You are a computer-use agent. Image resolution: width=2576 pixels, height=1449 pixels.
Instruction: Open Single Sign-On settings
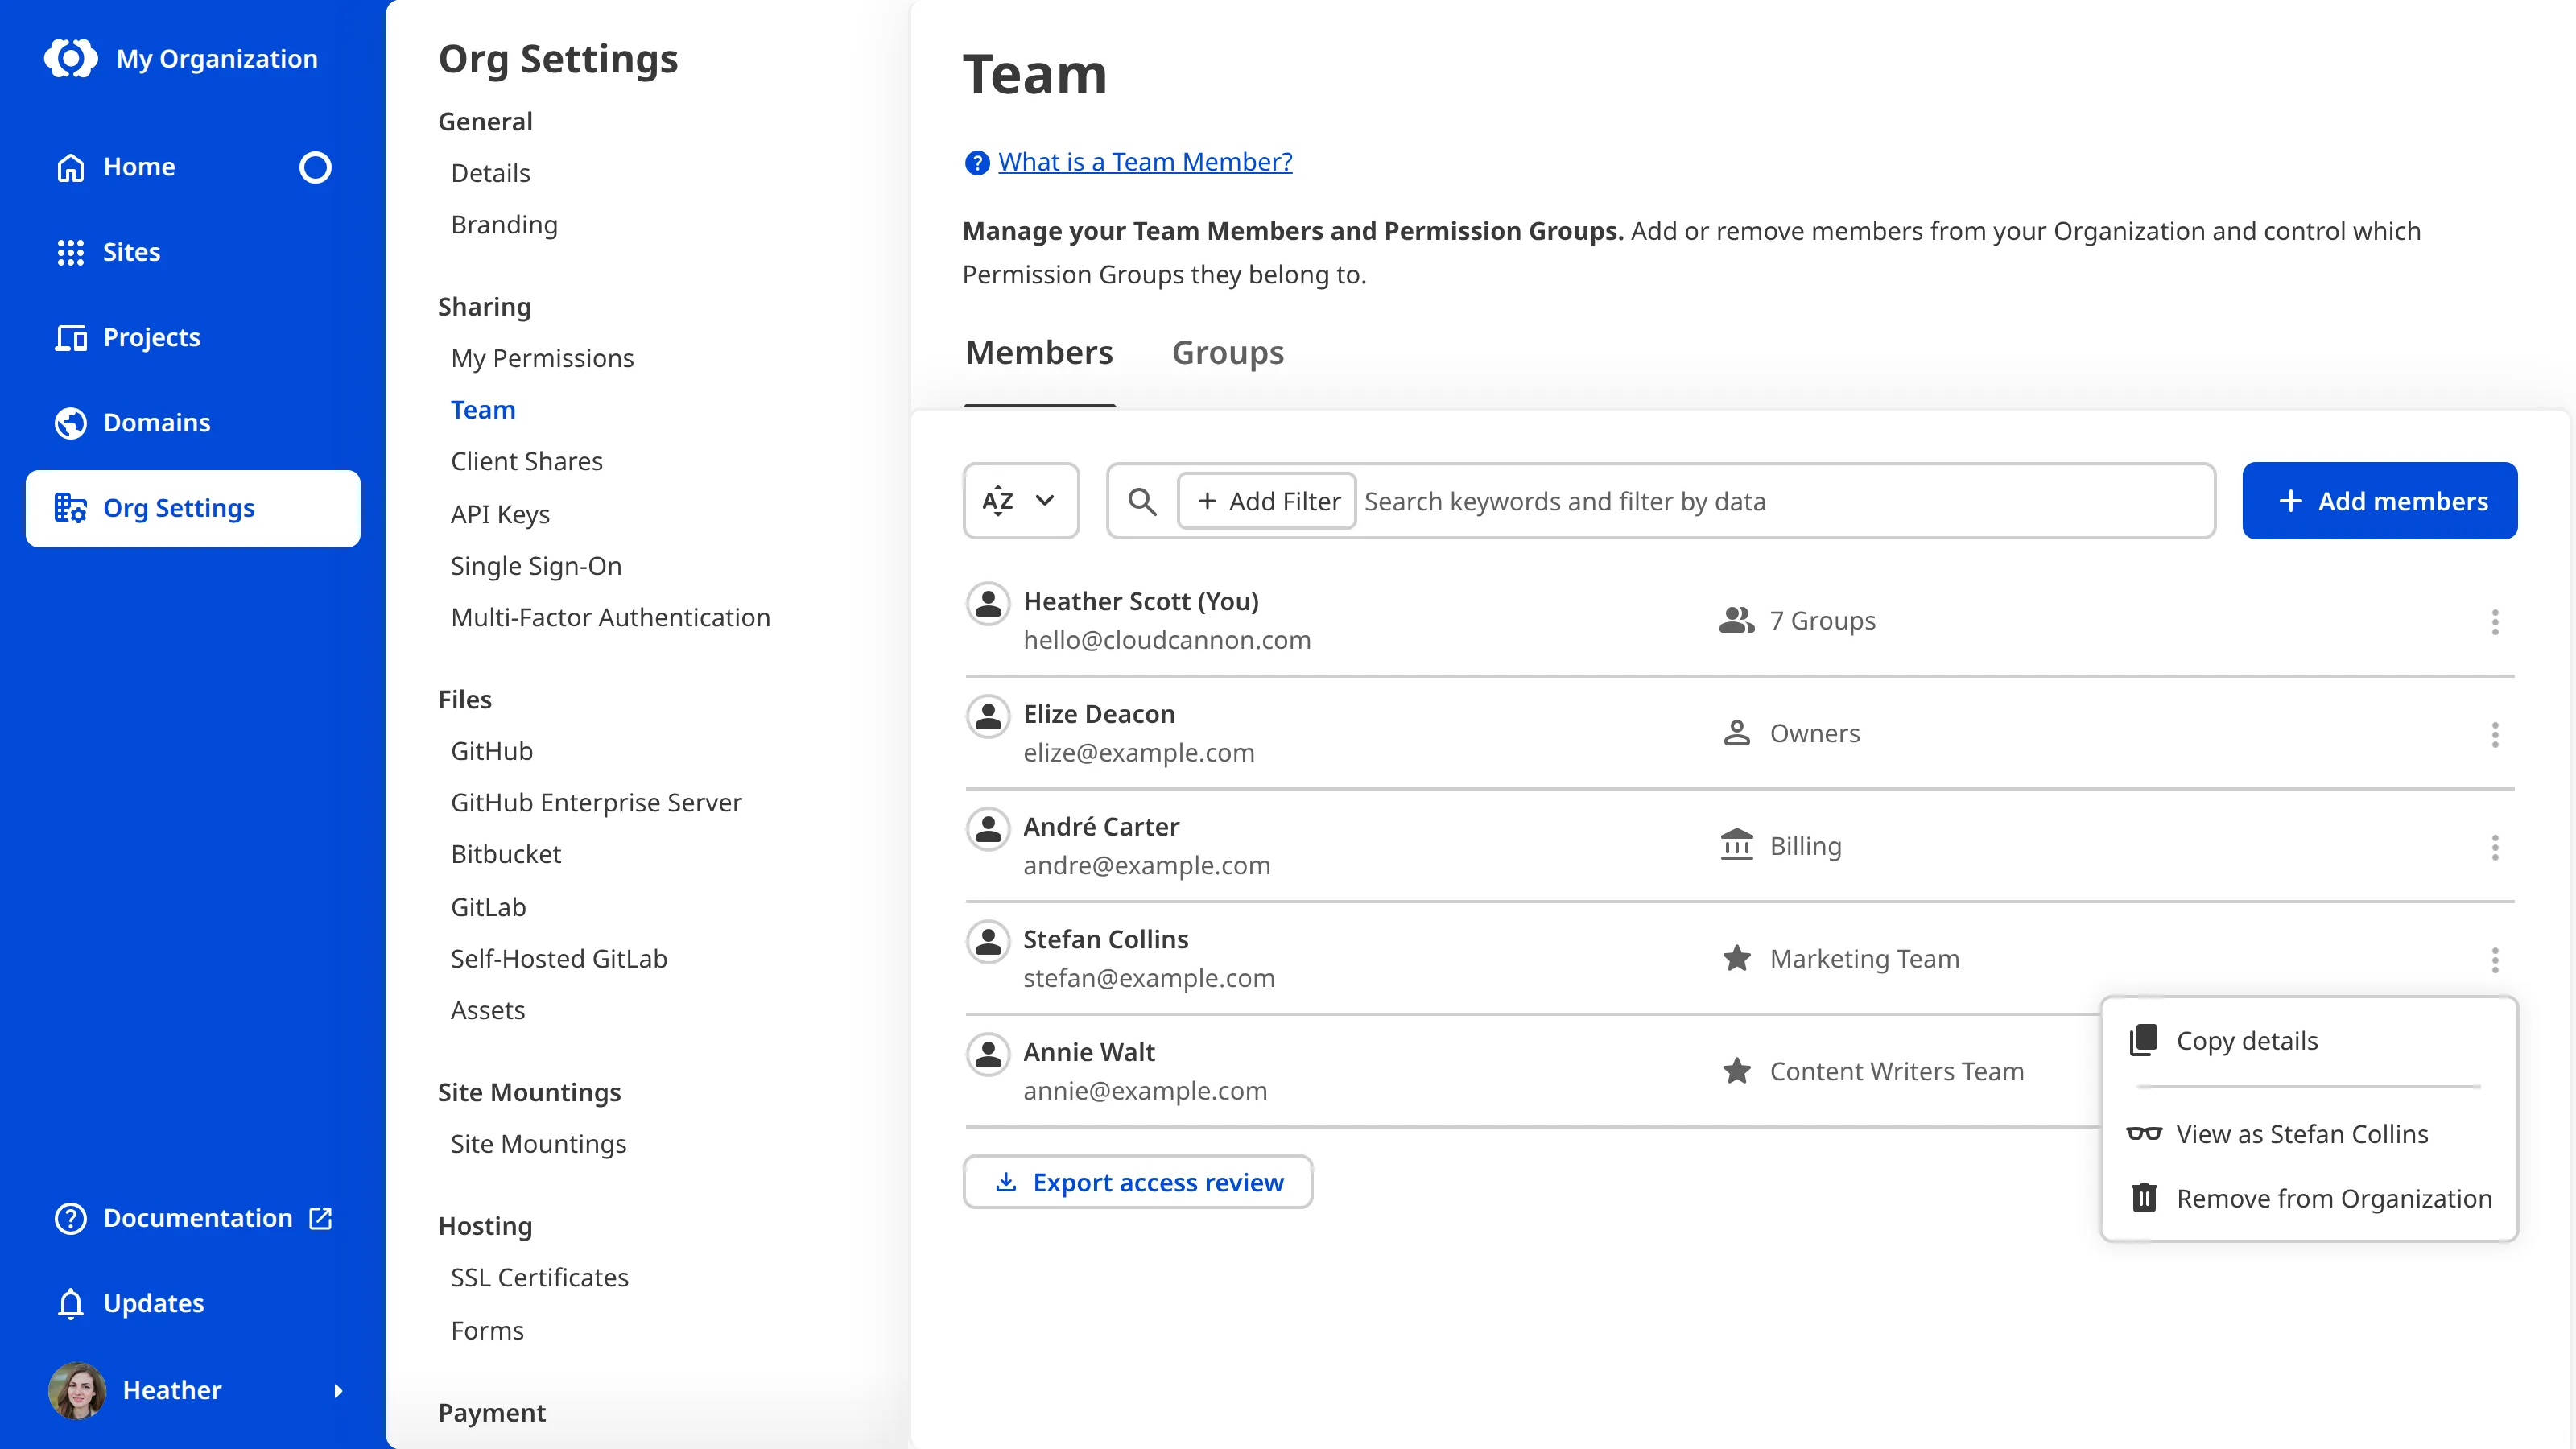coord(536,566)
